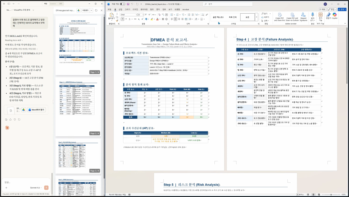Click Find in Word's editing group
This screenshot has height=197, width=349.
(x=265, y=14)
